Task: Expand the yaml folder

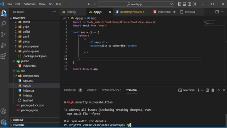Action: pyautogui.click(x=34, y=37)
